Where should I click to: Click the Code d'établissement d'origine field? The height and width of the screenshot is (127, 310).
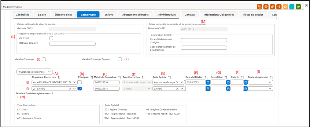[x=204, y=40]
